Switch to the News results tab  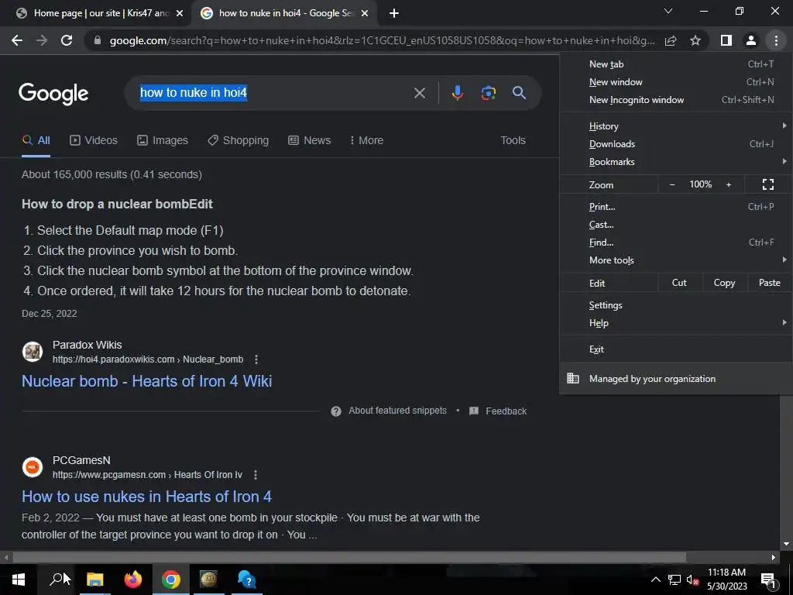pos(310,140)
